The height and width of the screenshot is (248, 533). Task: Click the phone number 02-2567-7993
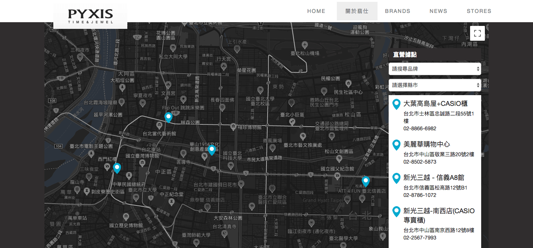420,238
